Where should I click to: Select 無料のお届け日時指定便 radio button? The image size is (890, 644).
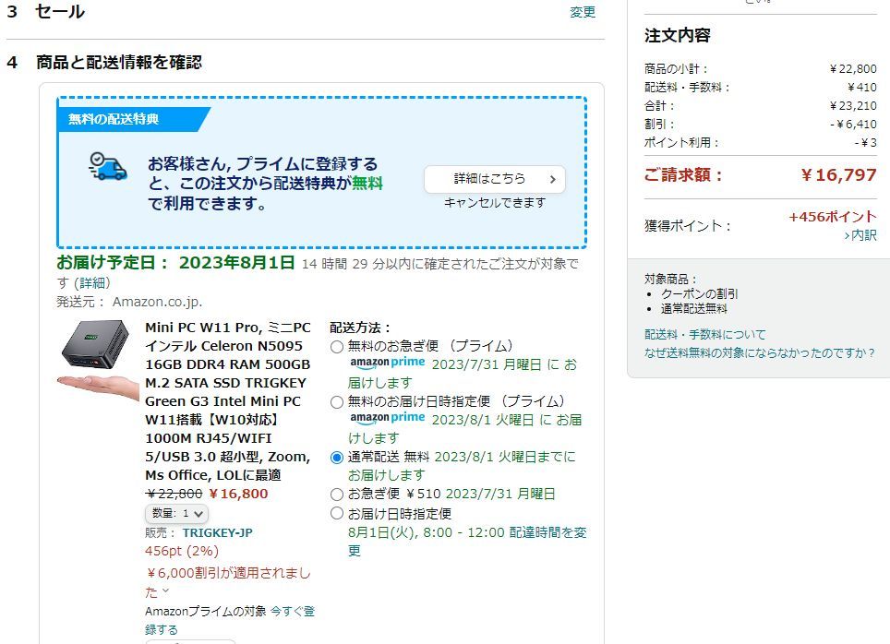click(337, 402)
